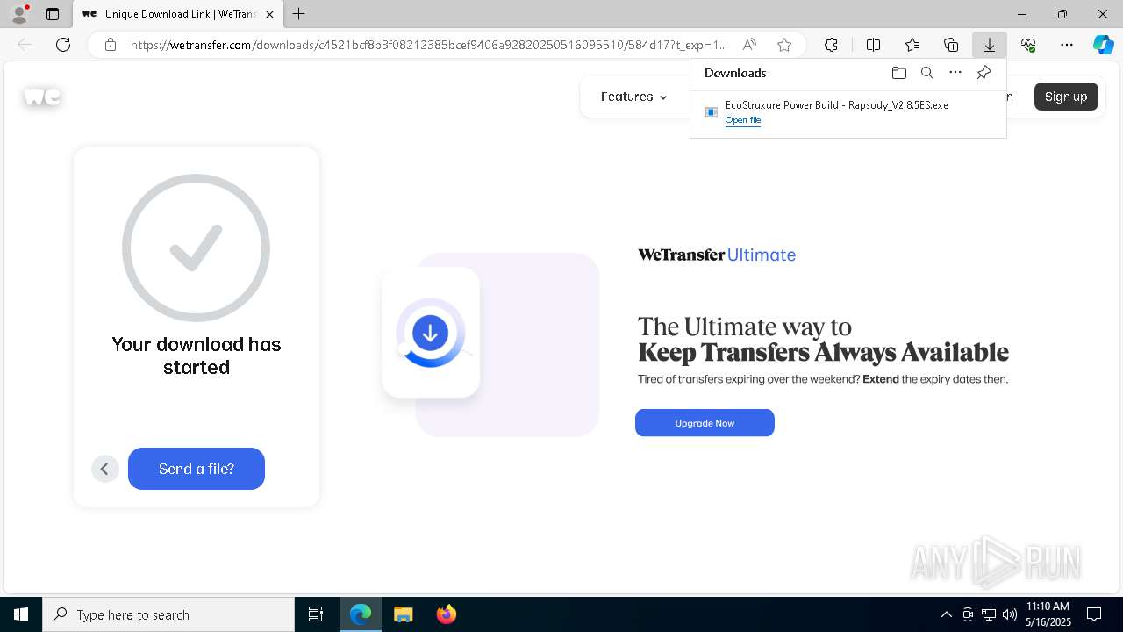Click the Open file link

[x=742, y=120]
